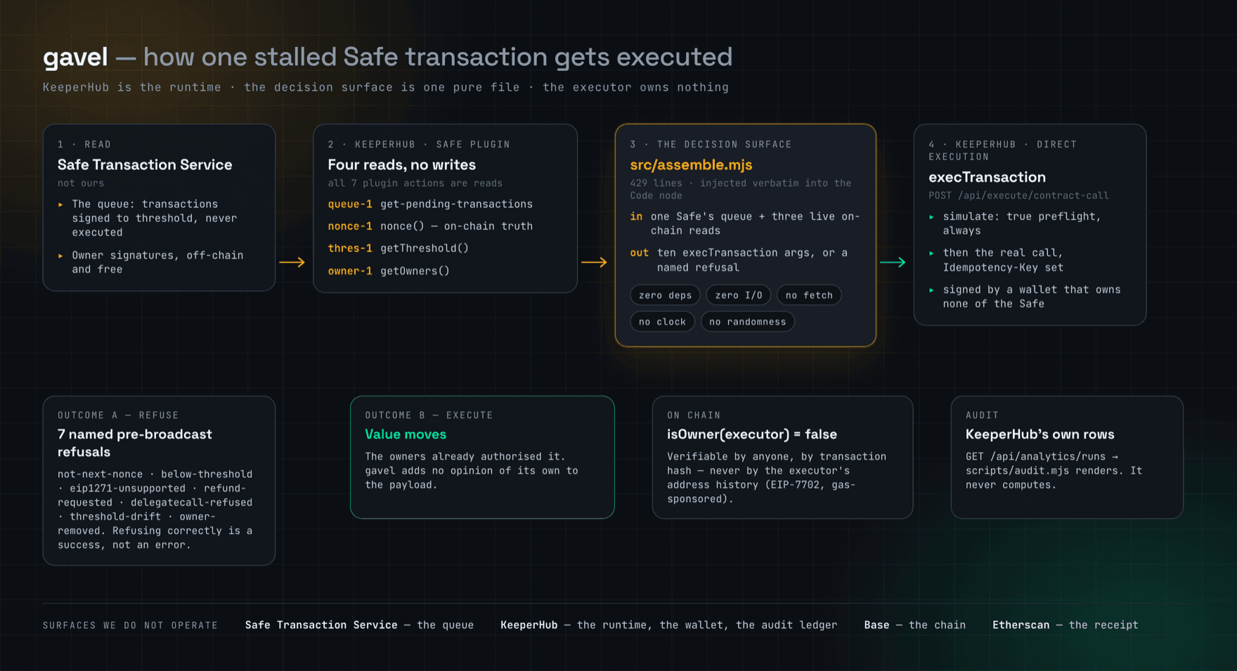Click 'get-pending-transactions' text
The width and height of the screenshot is (1237, 671).
point(457,204)
